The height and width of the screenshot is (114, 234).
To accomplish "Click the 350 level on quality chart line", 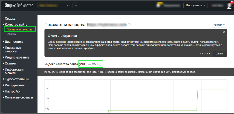I will coord(212,90).
